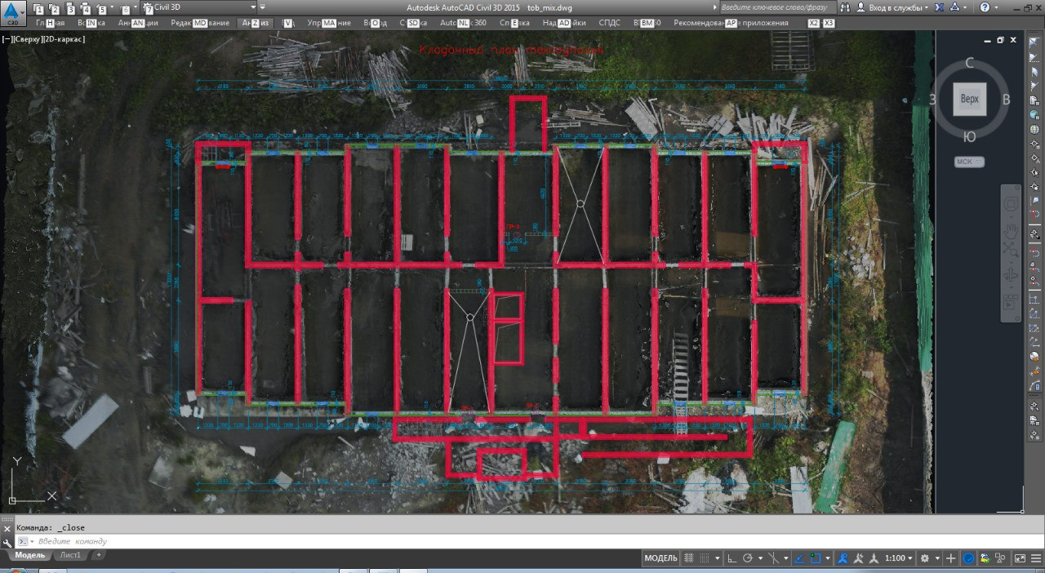Screen dimensions: 1045x573
Task: Click the clean screen fullscreen icon
Action: [x=1019, y=558]
